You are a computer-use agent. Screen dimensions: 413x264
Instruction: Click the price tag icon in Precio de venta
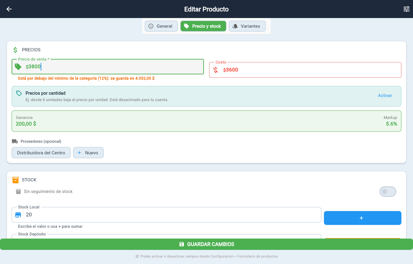pos(18,67)
